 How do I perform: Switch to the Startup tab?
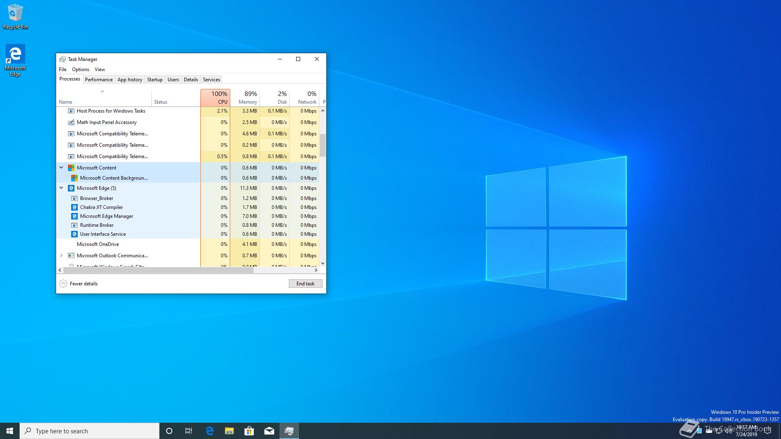click(155, 80)
